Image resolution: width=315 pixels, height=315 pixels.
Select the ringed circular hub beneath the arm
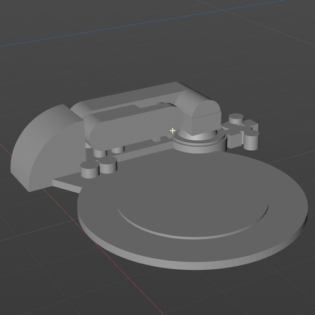(x=200, y=141)
